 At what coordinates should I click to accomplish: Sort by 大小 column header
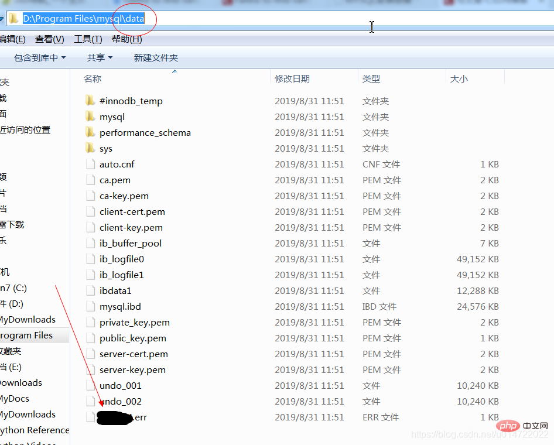click(x=459, y=78)
